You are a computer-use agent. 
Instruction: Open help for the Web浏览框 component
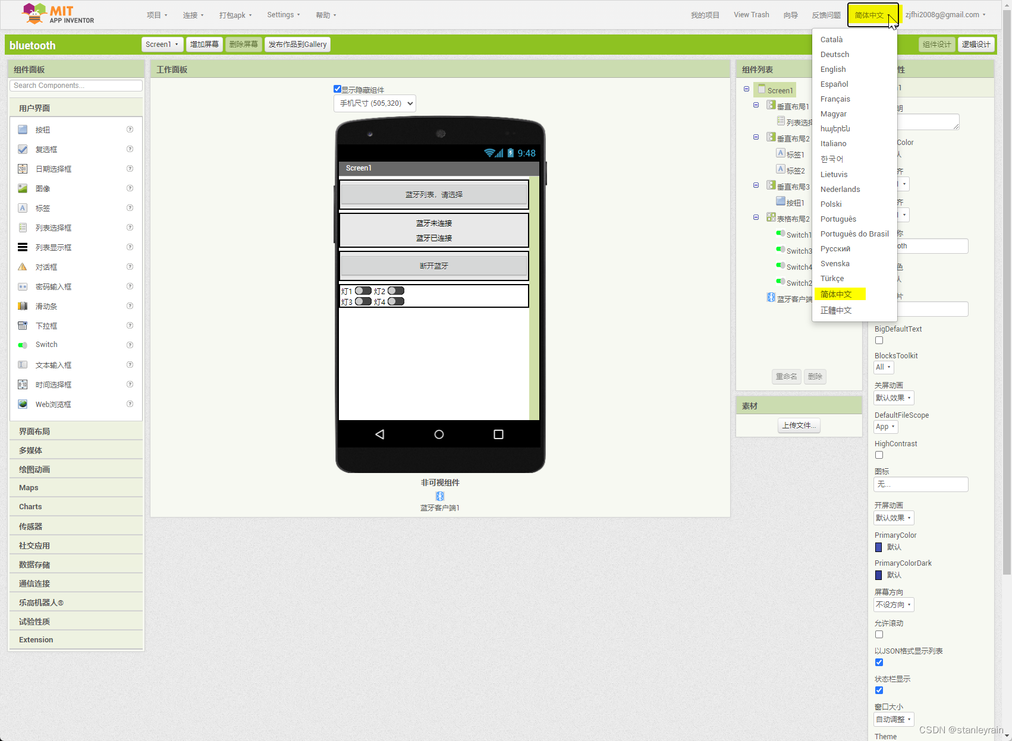(130, 404)
